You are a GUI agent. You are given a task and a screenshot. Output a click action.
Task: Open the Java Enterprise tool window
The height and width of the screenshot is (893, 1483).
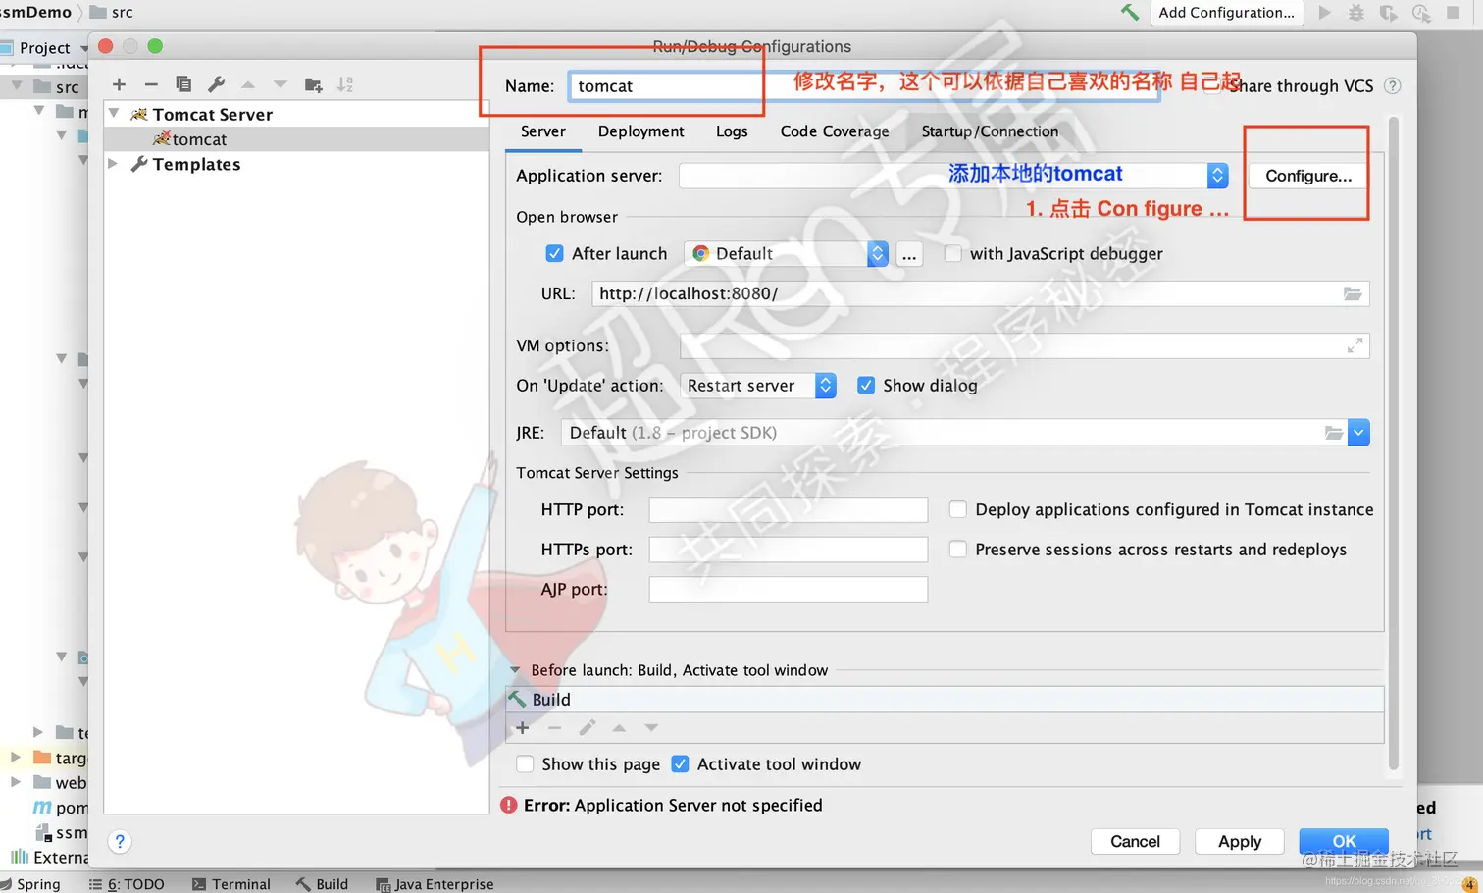[x=435, y=883]
